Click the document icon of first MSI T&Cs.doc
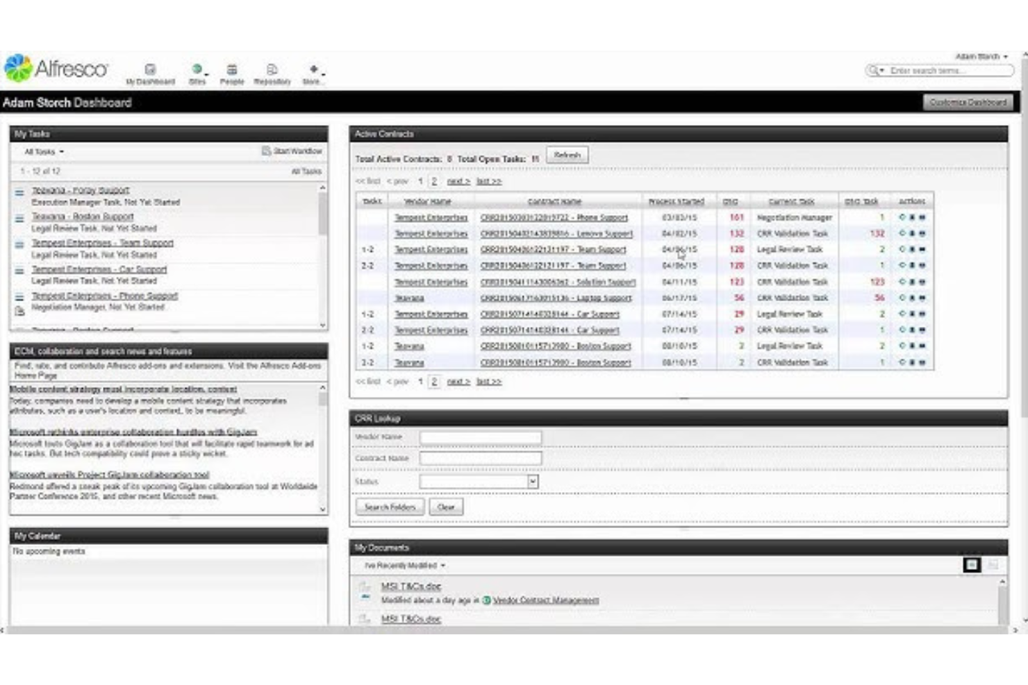The image size is (1028, 685). click(x=365, y=590)
